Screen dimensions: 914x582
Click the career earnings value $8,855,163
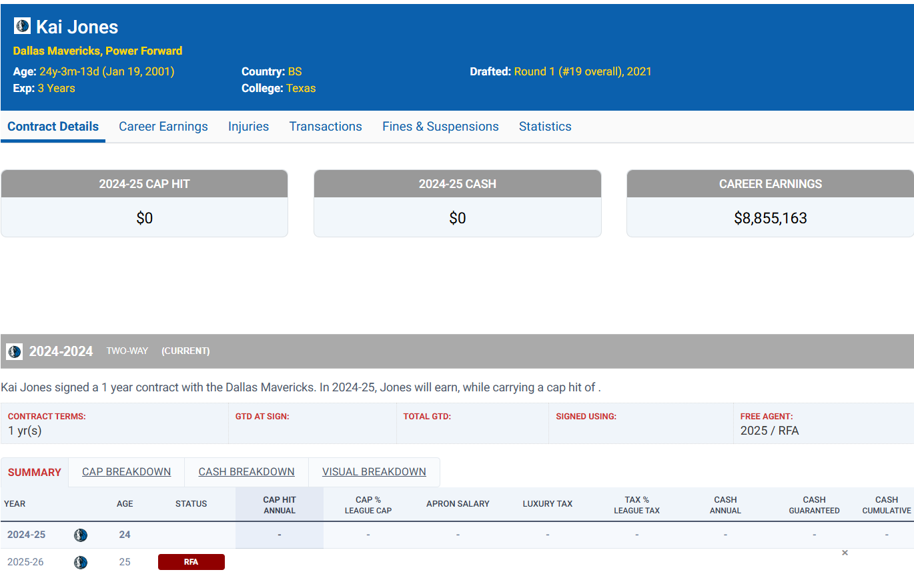[771, 218]
